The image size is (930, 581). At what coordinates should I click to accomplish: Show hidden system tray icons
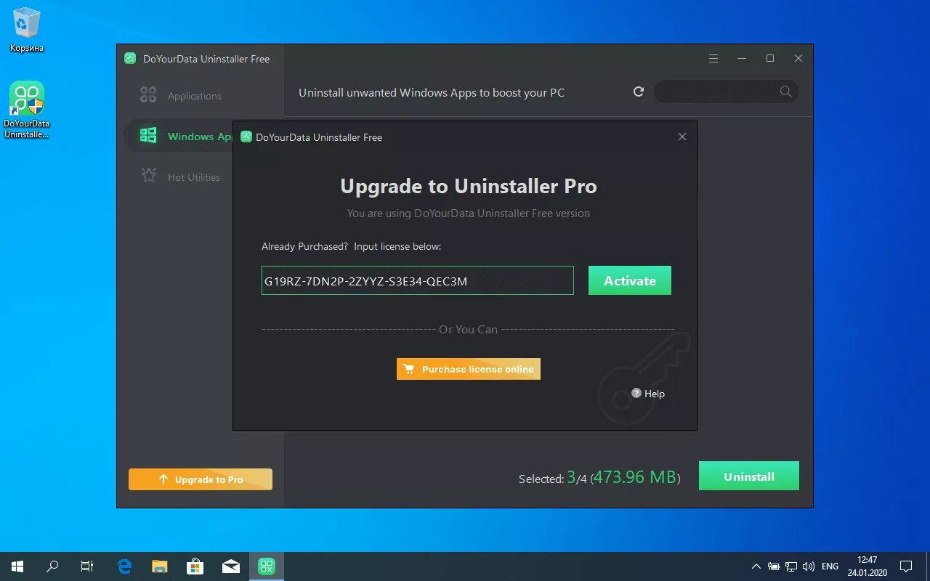(756, 566)
